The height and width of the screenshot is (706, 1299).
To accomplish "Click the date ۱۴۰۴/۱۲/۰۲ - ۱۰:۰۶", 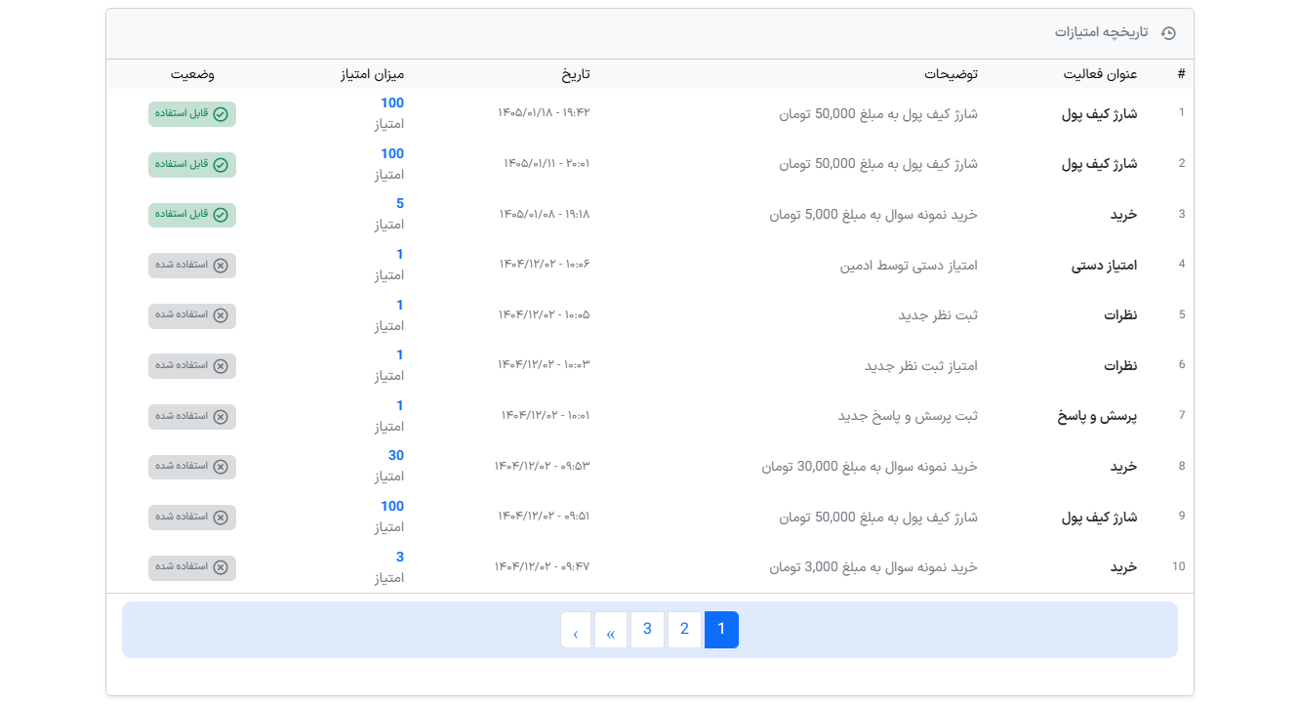I will pos(545,264).
